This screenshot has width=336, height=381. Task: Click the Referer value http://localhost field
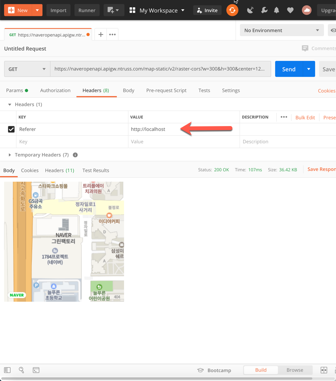tap(184, 129)
